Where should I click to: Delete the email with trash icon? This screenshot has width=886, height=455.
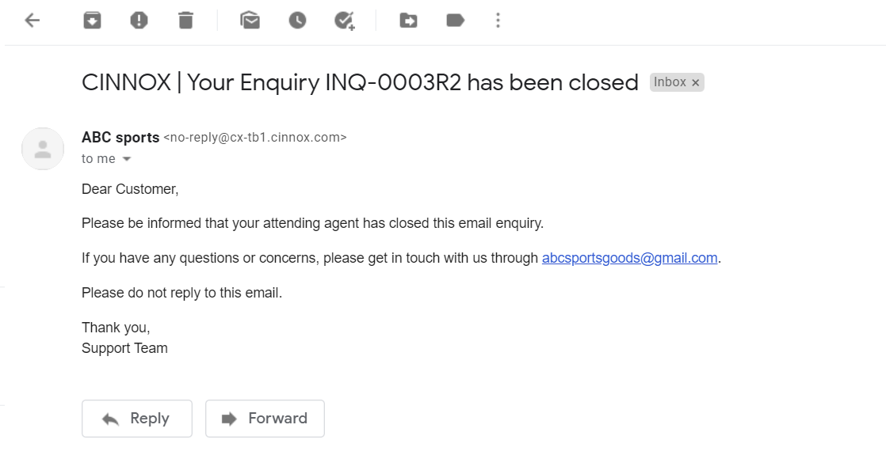click(185, 21)
